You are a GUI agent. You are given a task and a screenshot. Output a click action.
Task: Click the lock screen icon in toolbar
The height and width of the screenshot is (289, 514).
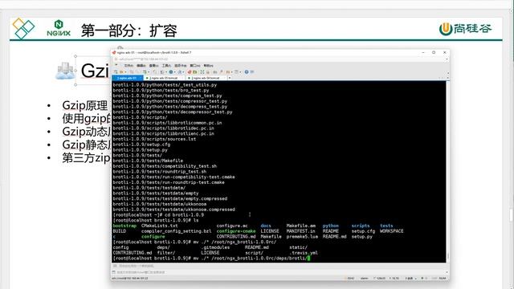coord(208,71)
